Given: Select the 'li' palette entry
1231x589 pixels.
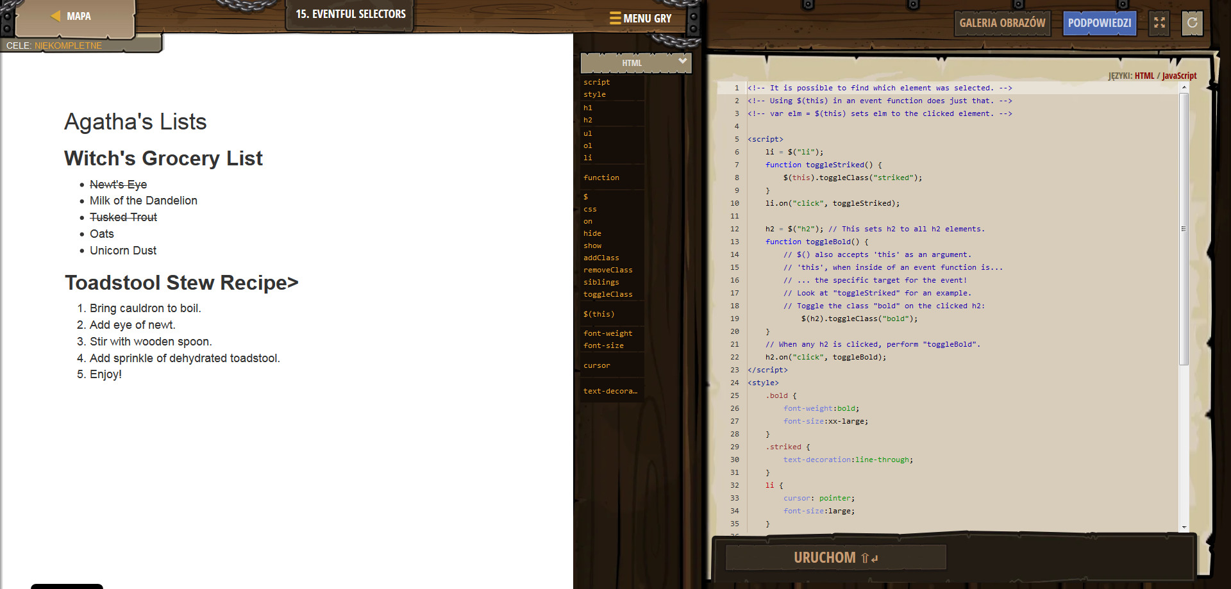Looking at the screenshot, I should [x=588, y=158].
